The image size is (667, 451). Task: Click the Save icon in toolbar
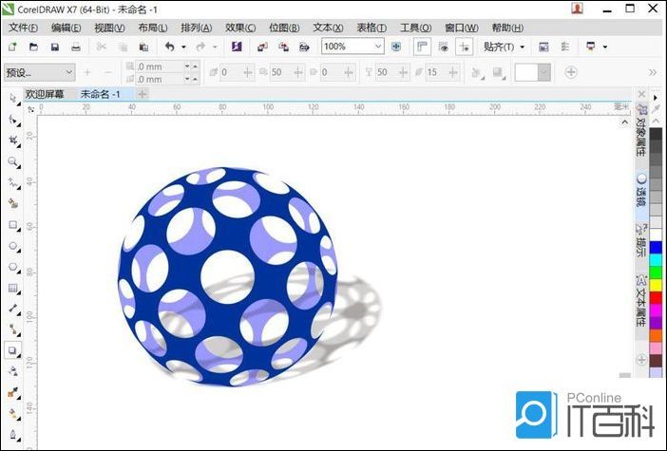pyautogui.click(x=54, y=47)
